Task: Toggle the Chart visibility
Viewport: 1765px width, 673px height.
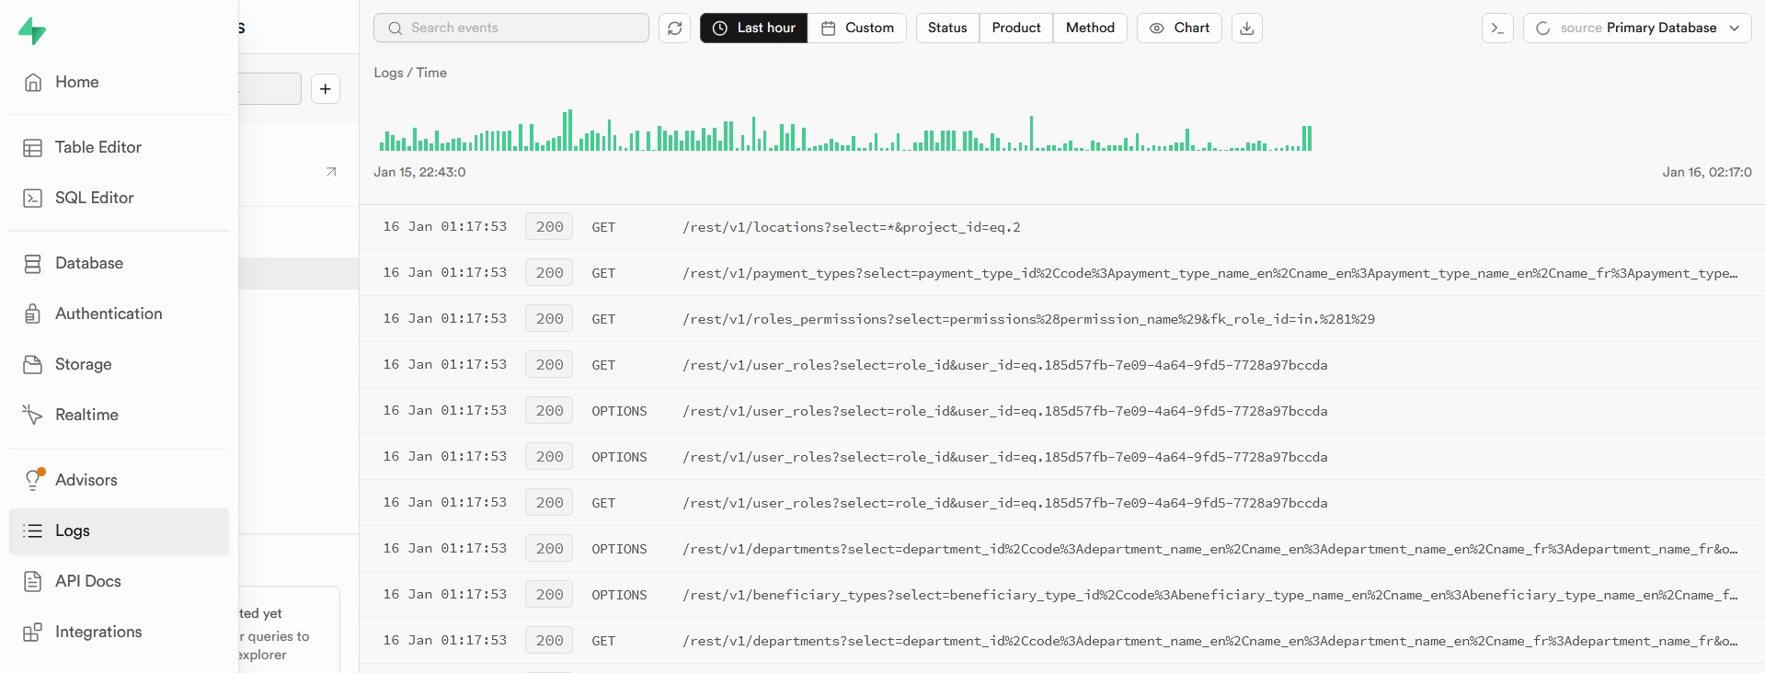Action: (1179, 28)
